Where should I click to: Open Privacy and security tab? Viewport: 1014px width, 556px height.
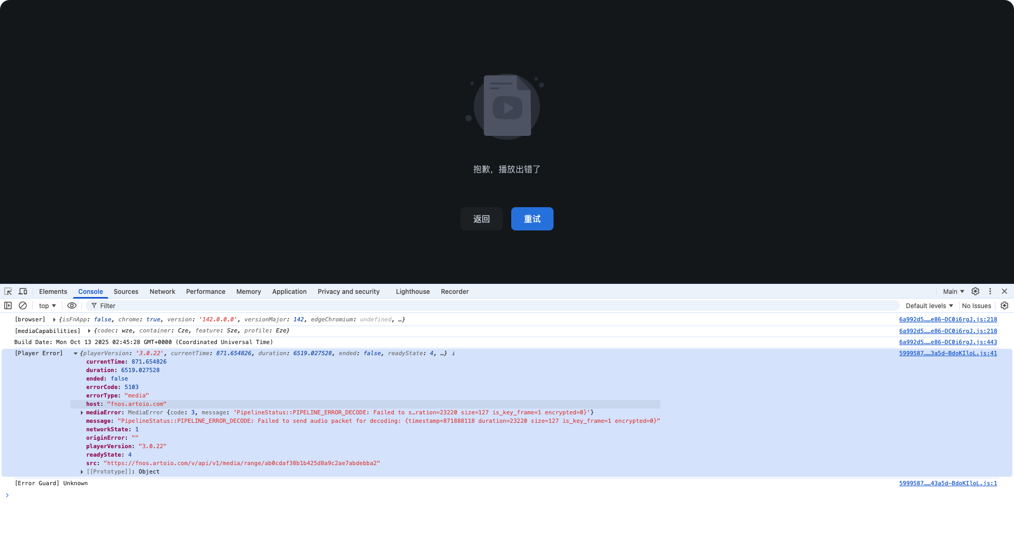[x=348, y=291]
